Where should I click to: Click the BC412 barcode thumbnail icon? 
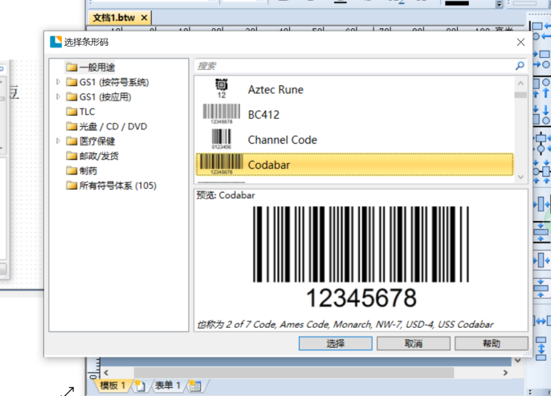click(222, 114)
